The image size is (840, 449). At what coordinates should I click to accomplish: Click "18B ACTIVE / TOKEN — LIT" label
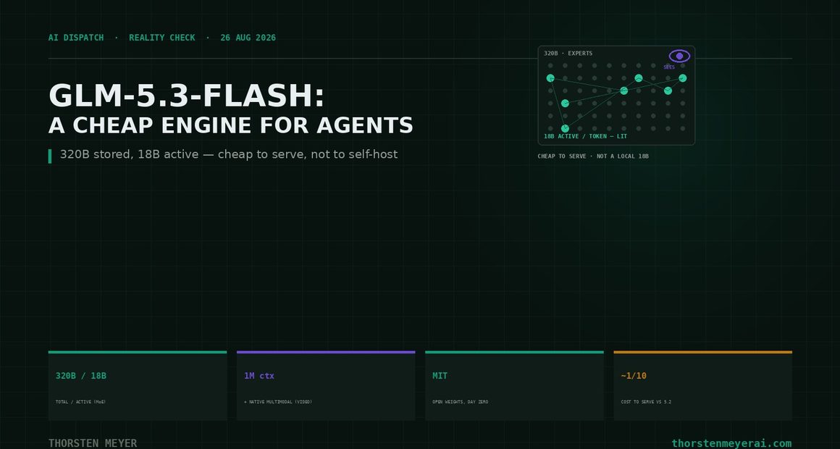click(585, 136)
